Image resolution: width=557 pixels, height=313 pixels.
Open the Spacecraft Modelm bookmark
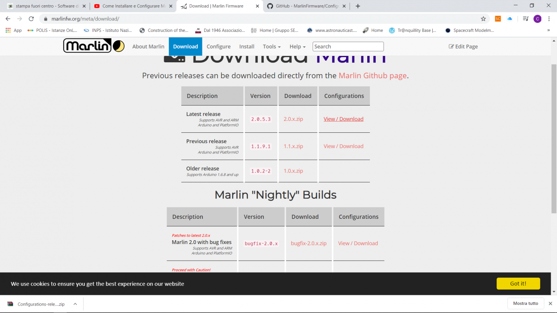tap(469, 30)
